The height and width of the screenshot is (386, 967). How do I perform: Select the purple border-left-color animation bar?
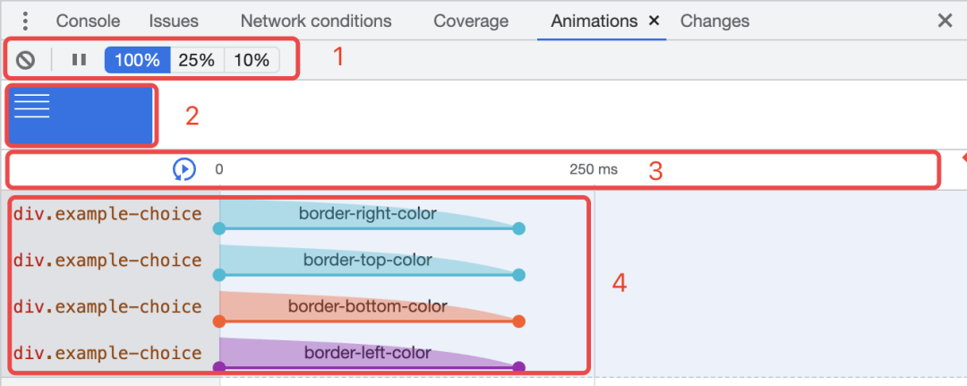tap(368, 354)
